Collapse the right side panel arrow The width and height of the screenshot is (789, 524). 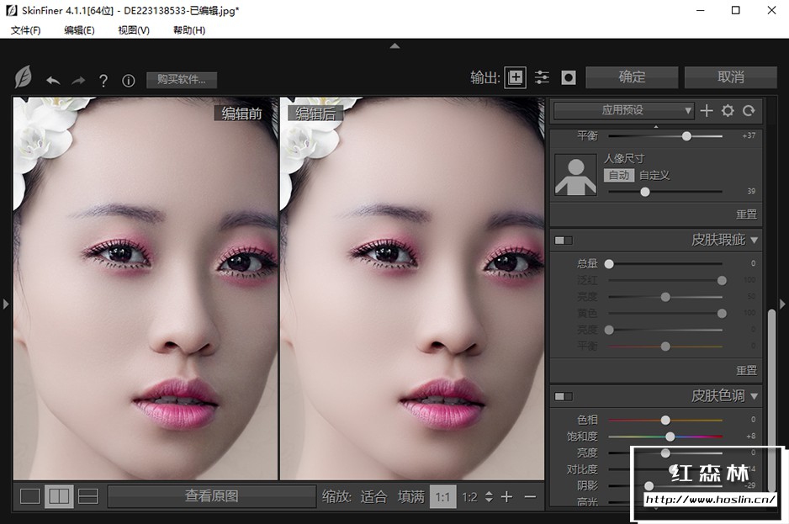(x=782, y=304)
